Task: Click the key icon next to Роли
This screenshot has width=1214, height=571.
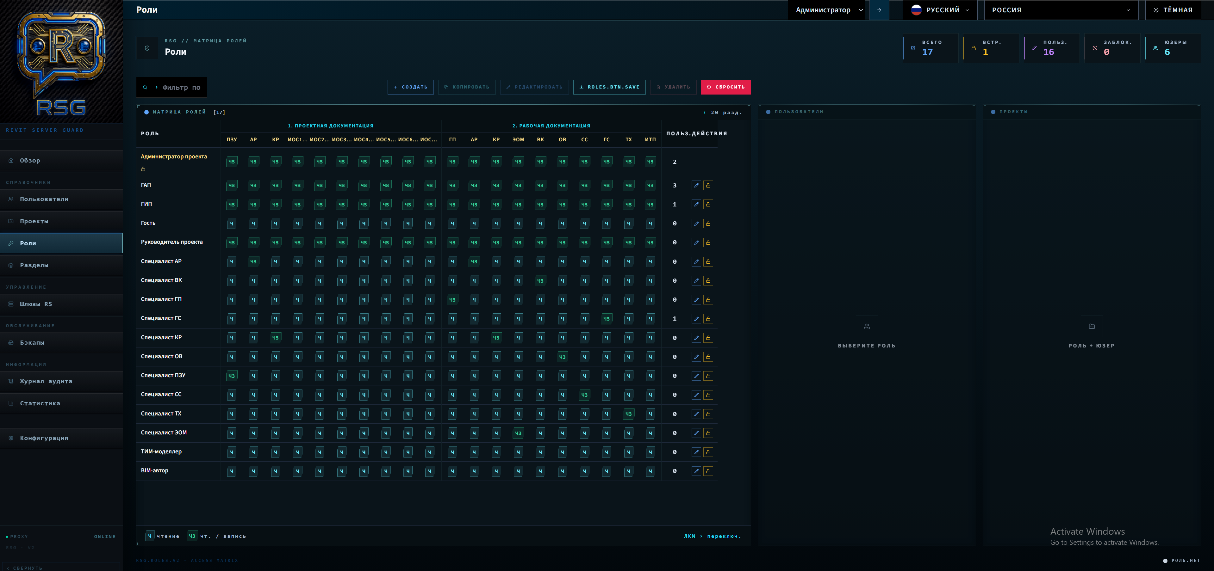Action: pos(11,243)
